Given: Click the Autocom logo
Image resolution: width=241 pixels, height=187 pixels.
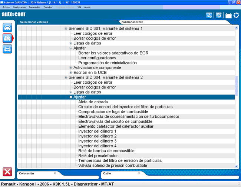Looking at the screenshot, I should click(13, 14).
